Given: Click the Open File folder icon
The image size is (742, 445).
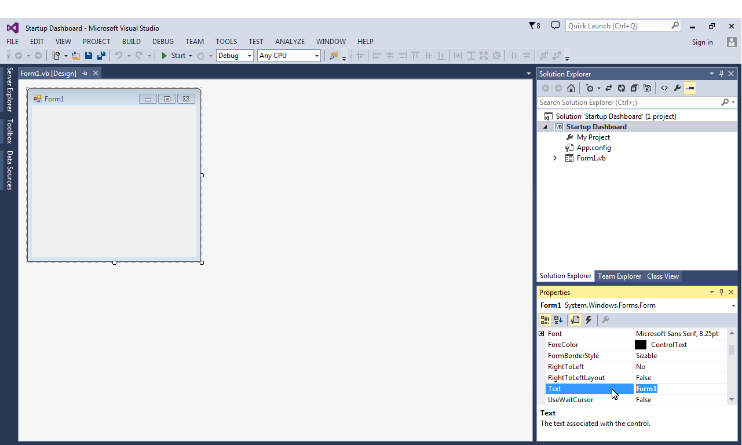Looking at the screenshot, I should click(75, 56).
